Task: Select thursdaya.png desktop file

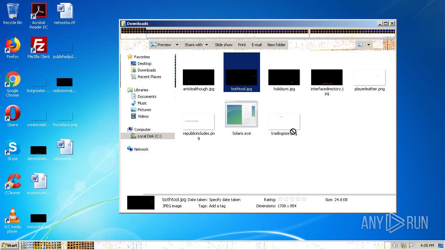Action: [65, 119]
